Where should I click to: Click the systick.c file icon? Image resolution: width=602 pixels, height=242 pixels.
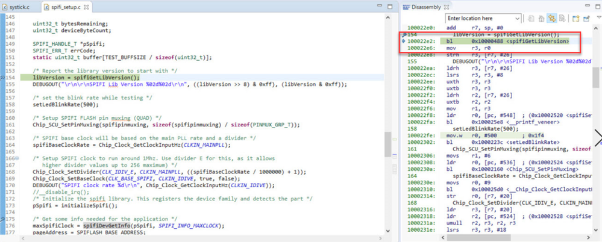point(5,7)
